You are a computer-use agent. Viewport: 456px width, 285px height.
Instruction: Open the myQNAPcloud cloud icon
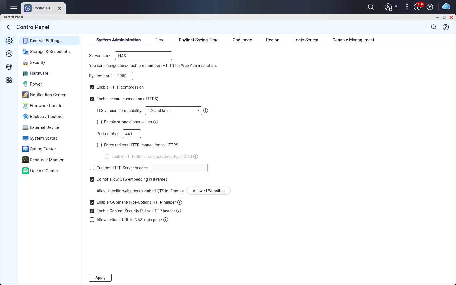tap(446, 7)
